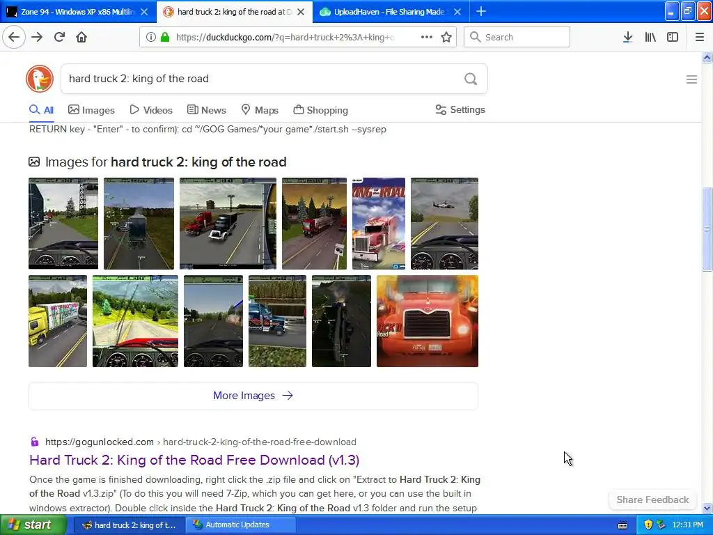
Task: Click the keyboard icon in taskbar
Action: (623, 525)
